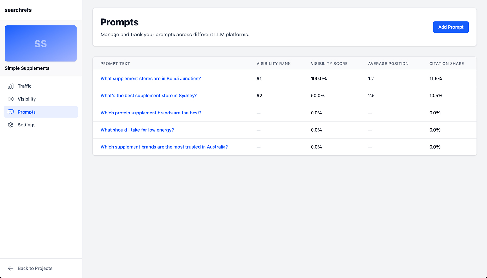Open the best supplement store in Sydney prompt

click(149, 95)
